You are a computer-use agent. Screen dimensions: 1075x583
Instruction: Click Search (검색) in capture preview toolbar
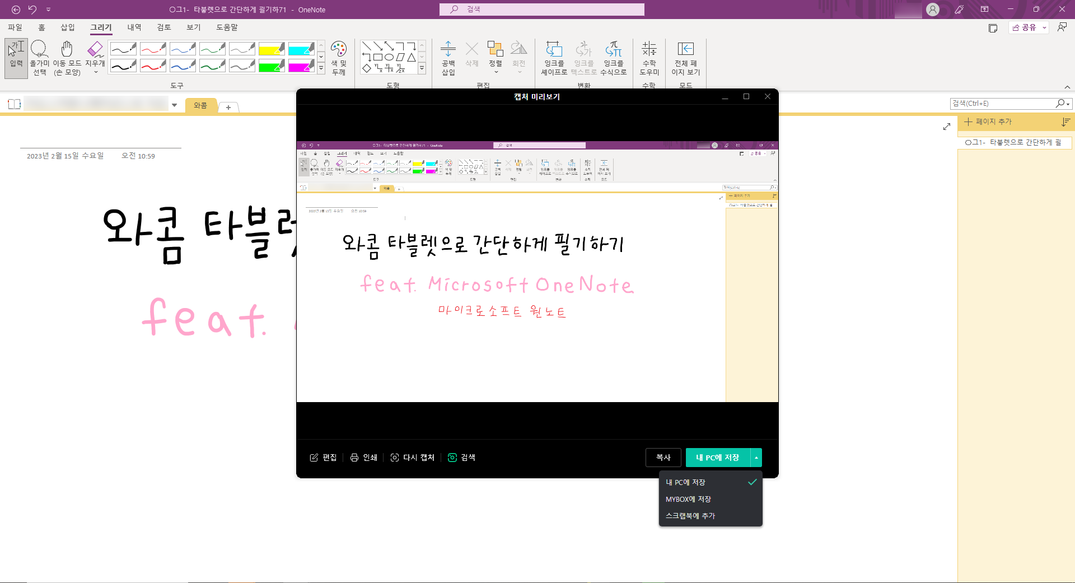462,458
